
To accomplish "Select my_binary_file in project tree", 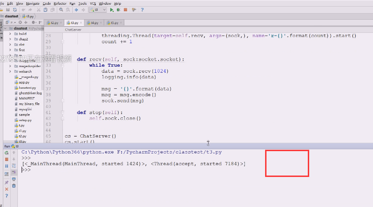I will [x=29, y=104].
